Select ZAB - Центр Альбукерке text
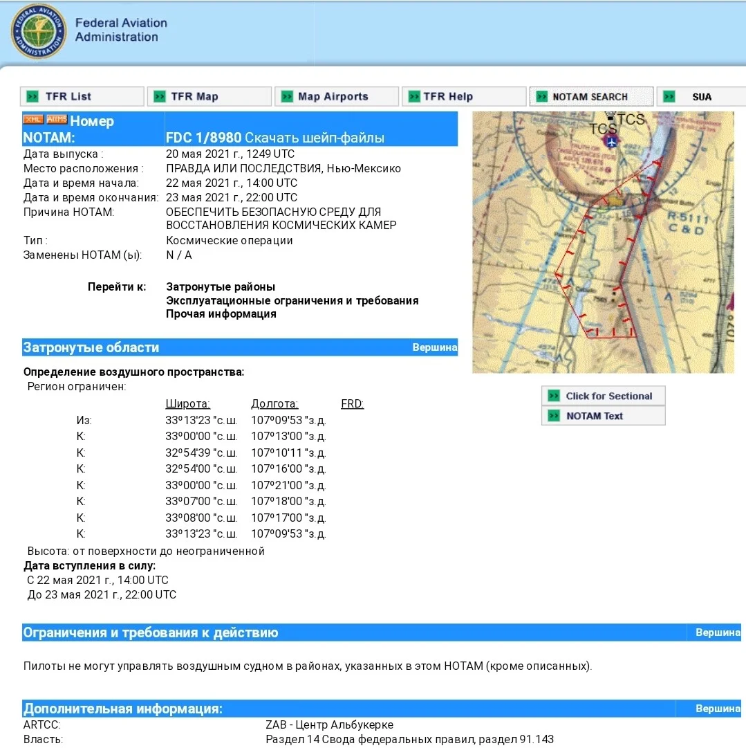746x748 pixels. 329,725
